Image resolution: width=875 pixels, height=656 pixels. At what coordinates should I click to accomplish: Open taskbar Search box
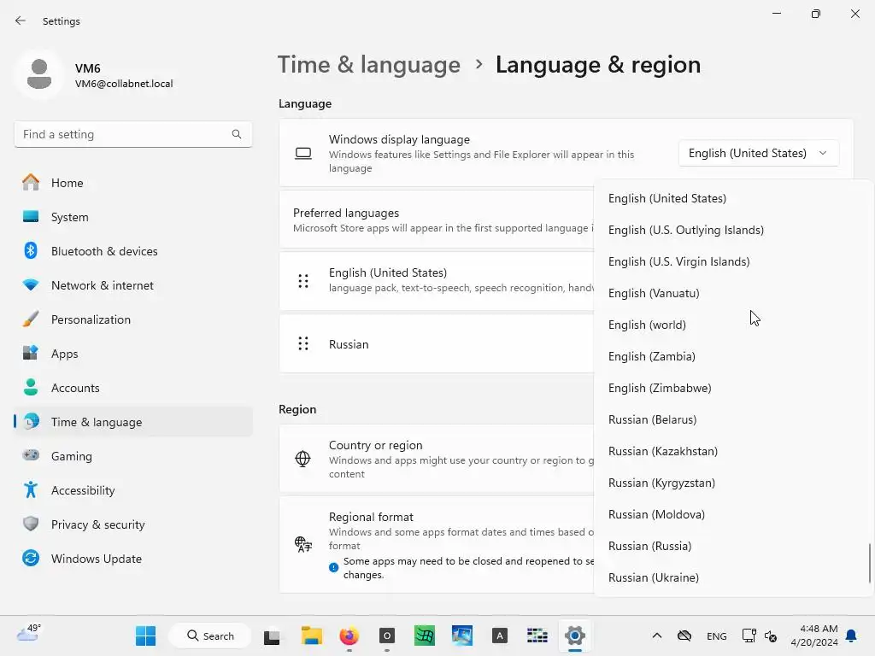[x=210, y=635]
